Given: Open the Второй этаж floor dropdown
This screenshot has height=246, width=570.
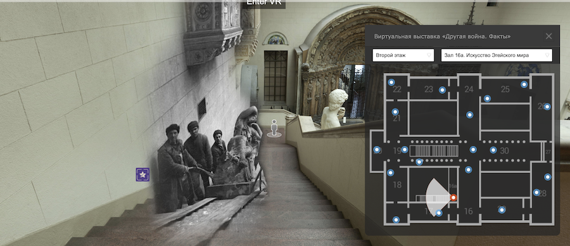Looking at the screenshot, I should click(x=403, y=55).
